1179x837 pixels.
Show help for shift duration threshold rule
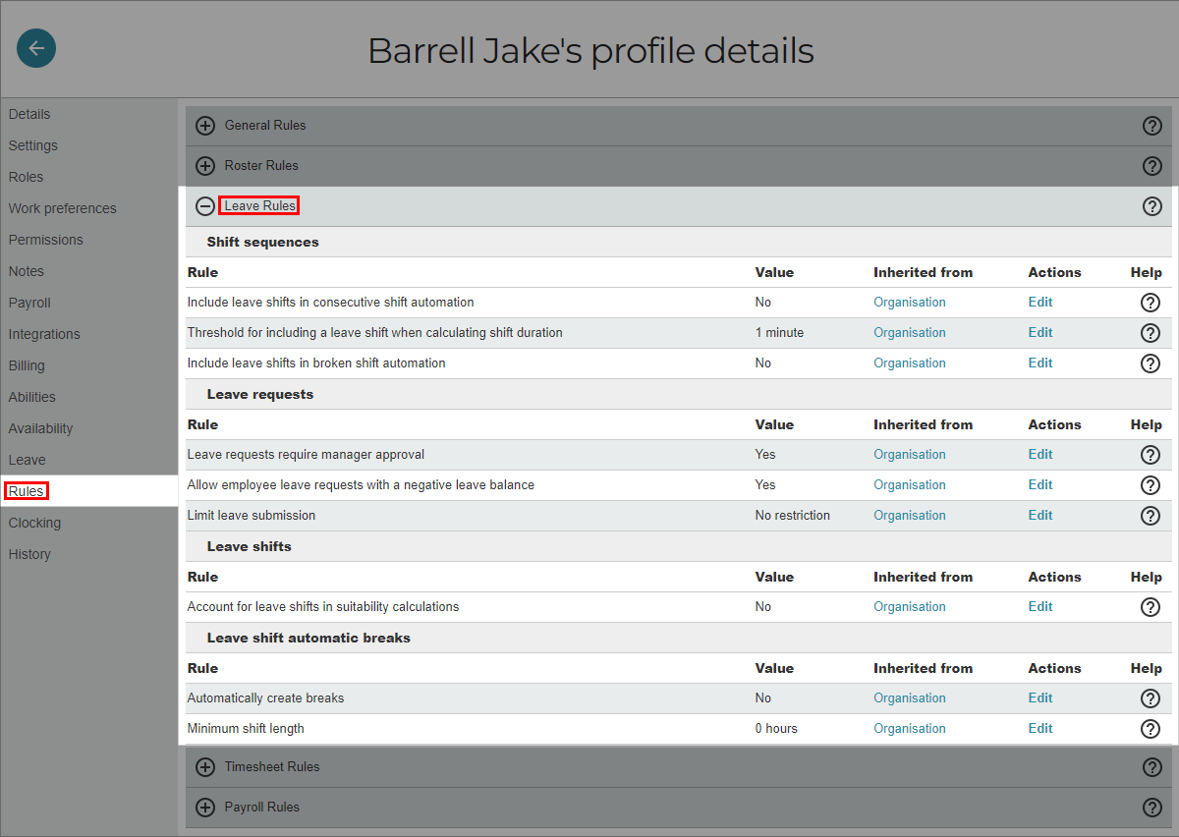pos(1151,333)
